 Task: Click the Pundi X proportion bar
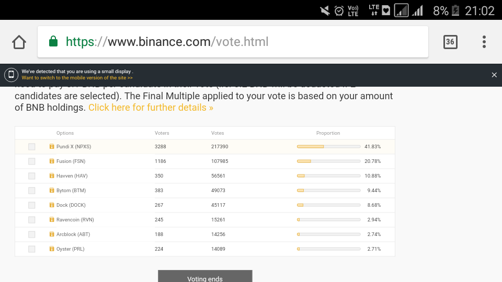tap(328, 147)
